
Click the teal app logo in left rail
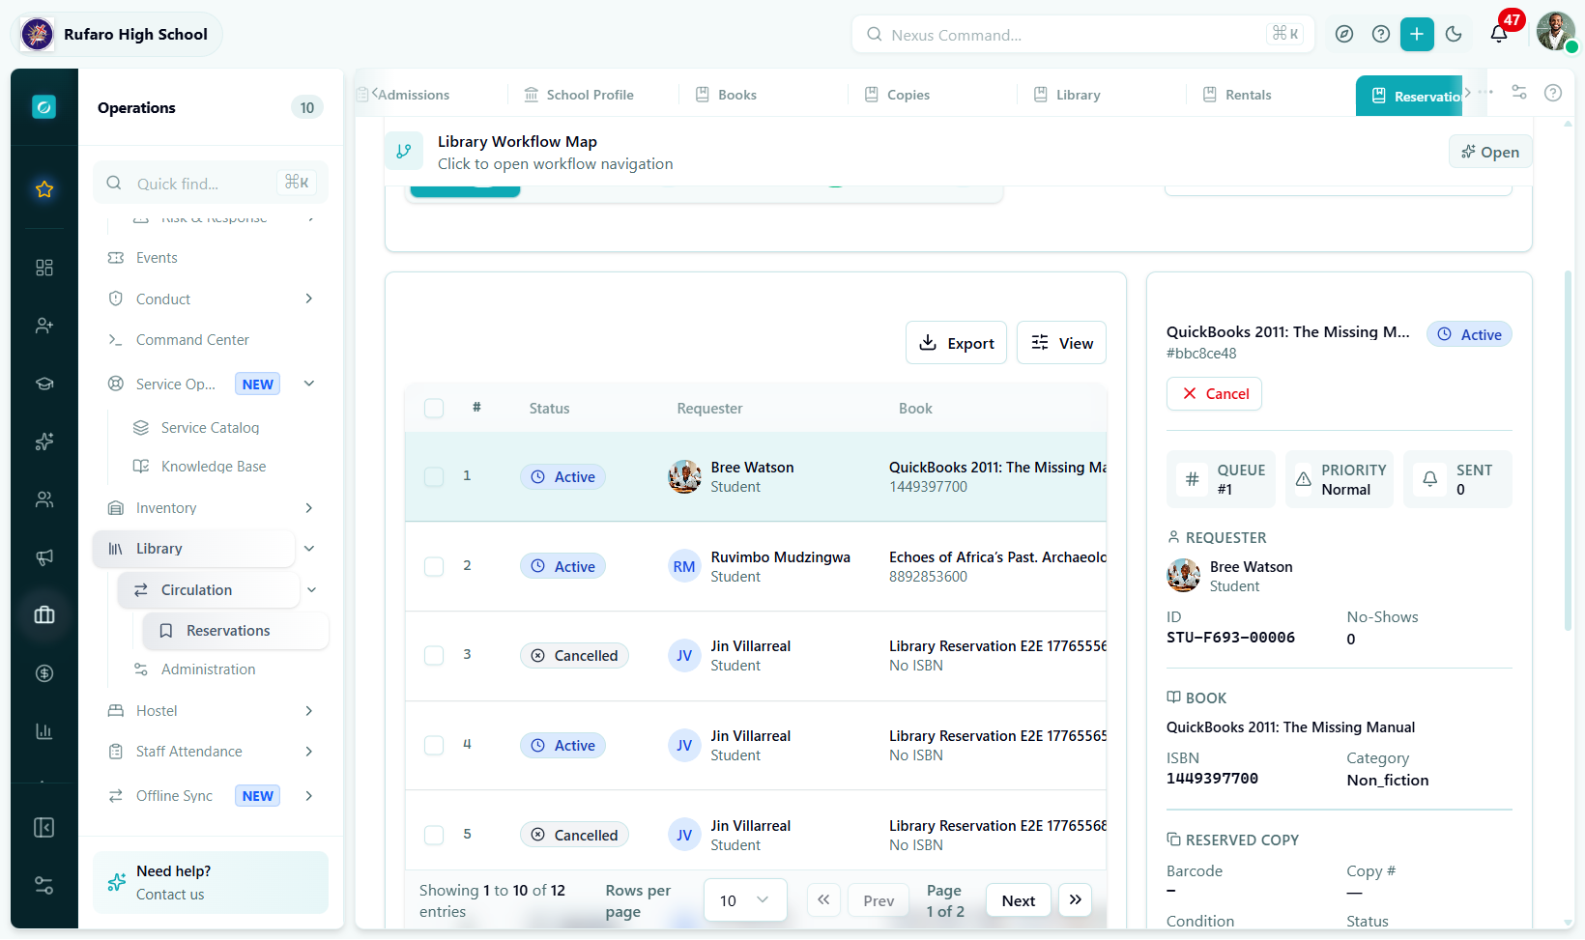[x=44, y=106]
